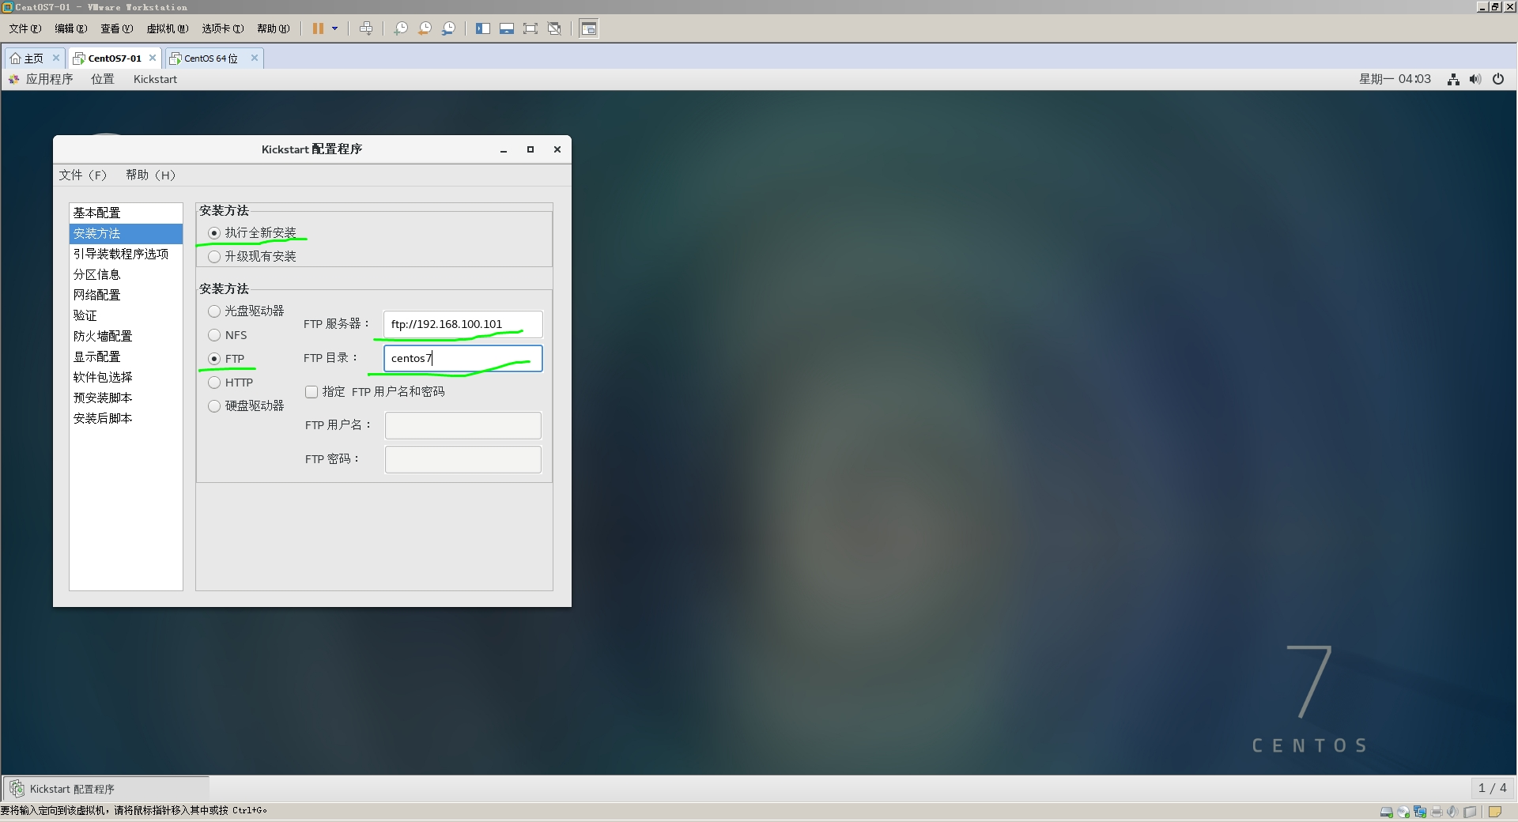Click the printer device status icon
The width and height of the screenshot is (1518, 822).
pyautogui.click(x=1437, y=812)
